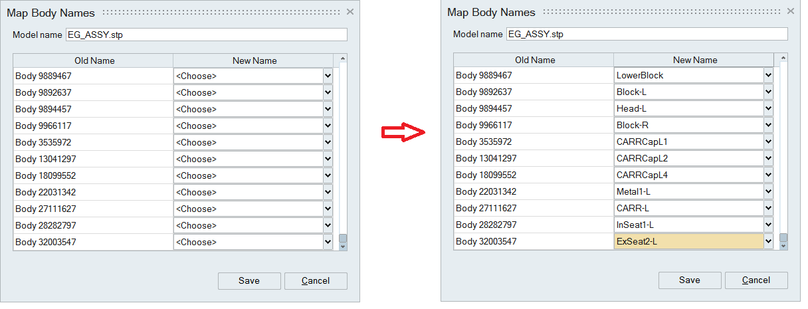Click the dropdown arrow beside highlighted ExSeat2-L

768,241
